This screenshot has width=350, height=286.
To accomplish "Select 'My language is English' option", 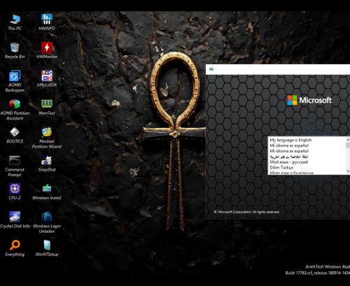I will [x=307, y=140].
